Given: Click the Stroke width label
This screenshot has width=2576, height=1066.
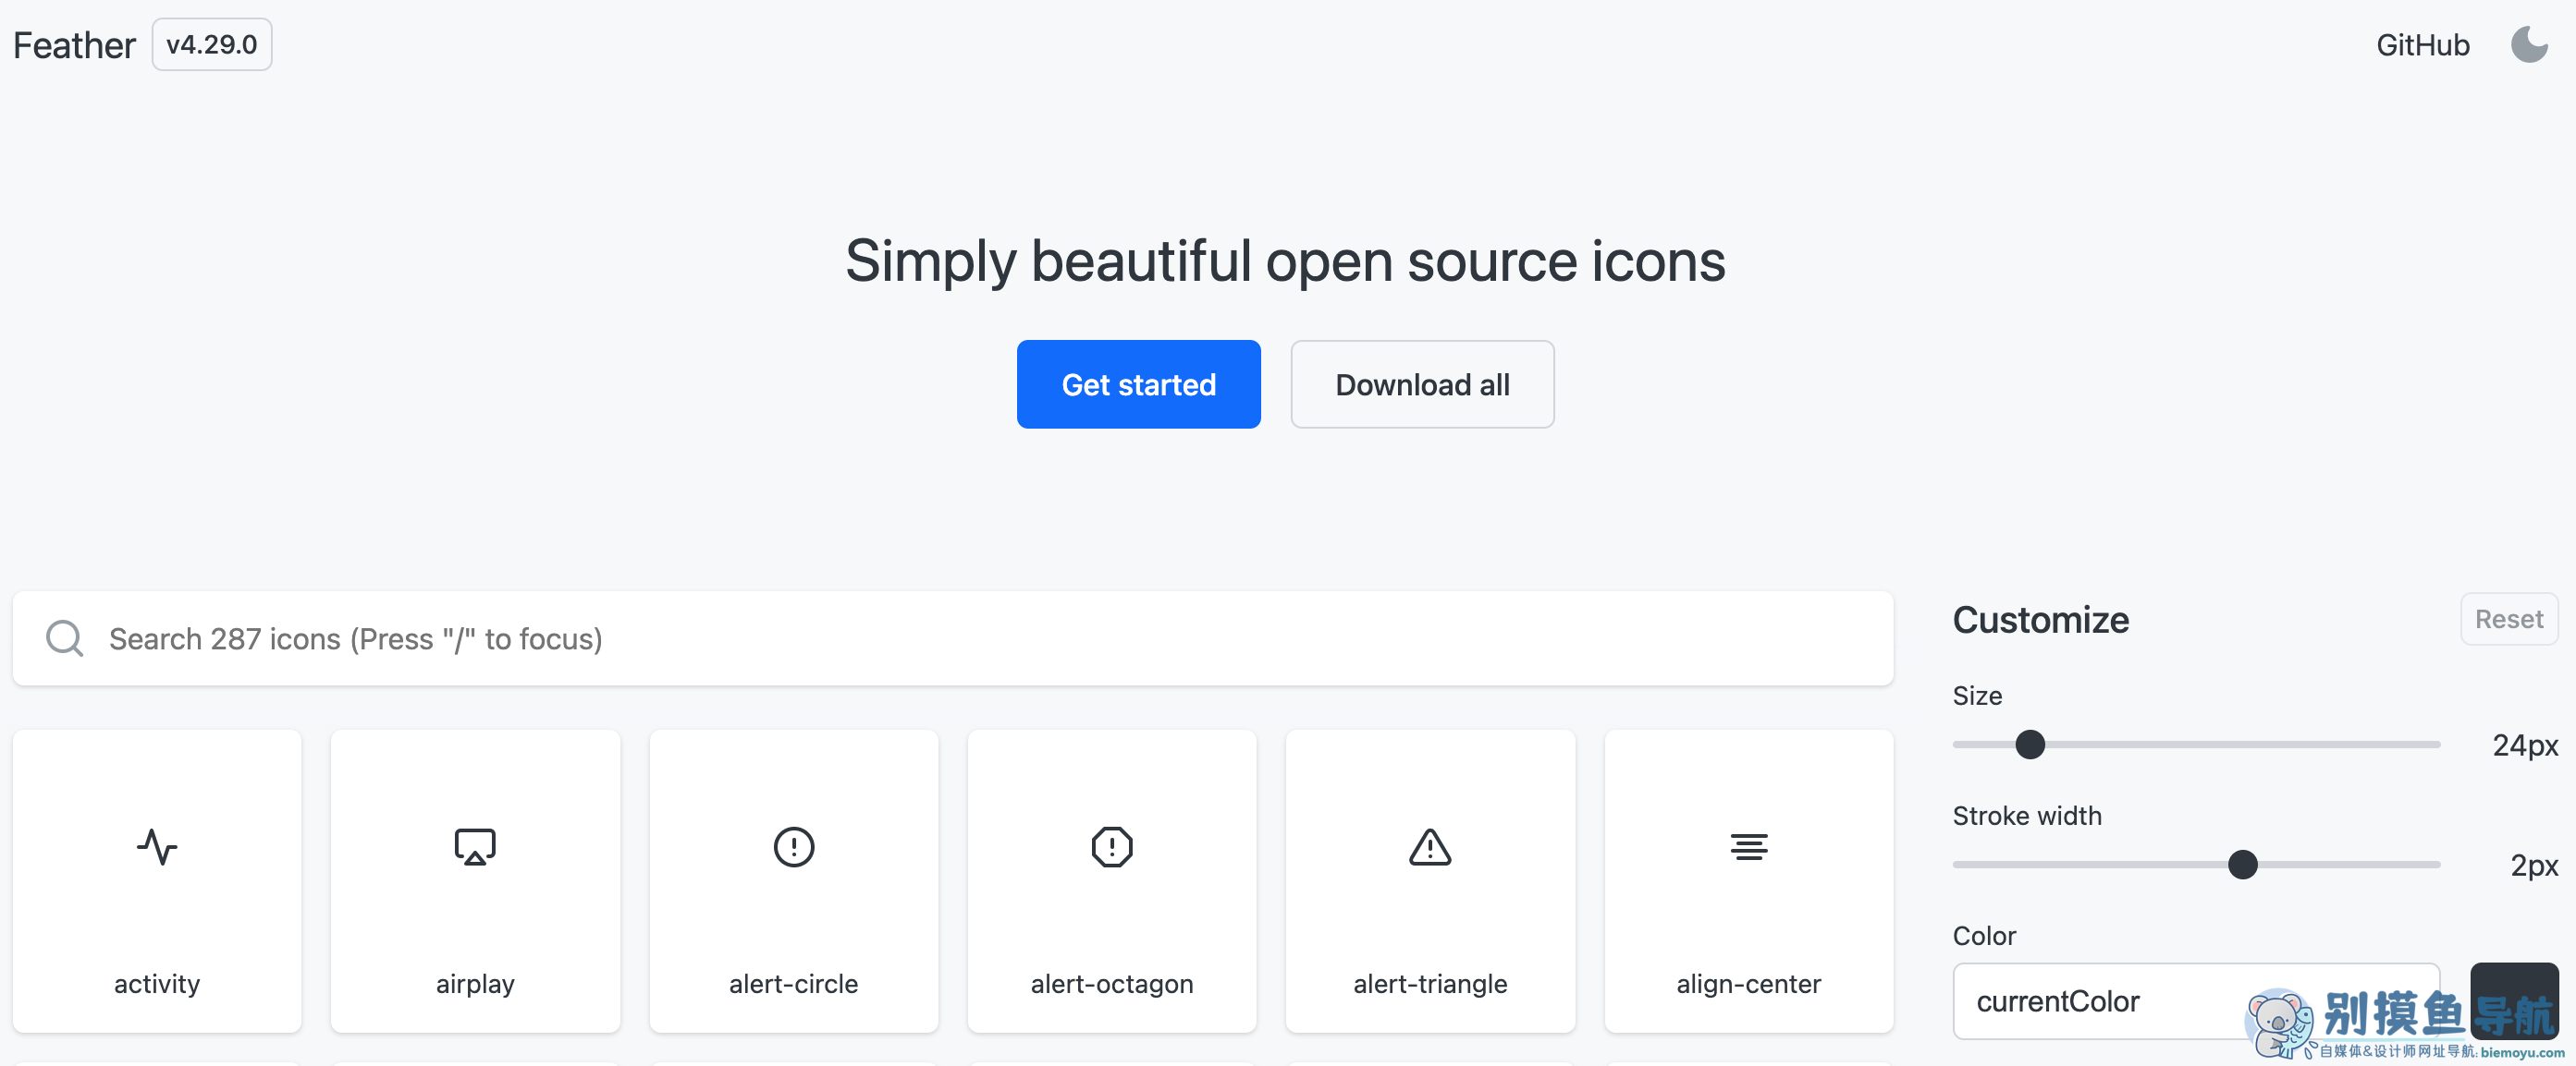Looking at the screenshot, I should (x=2027, y=816).
